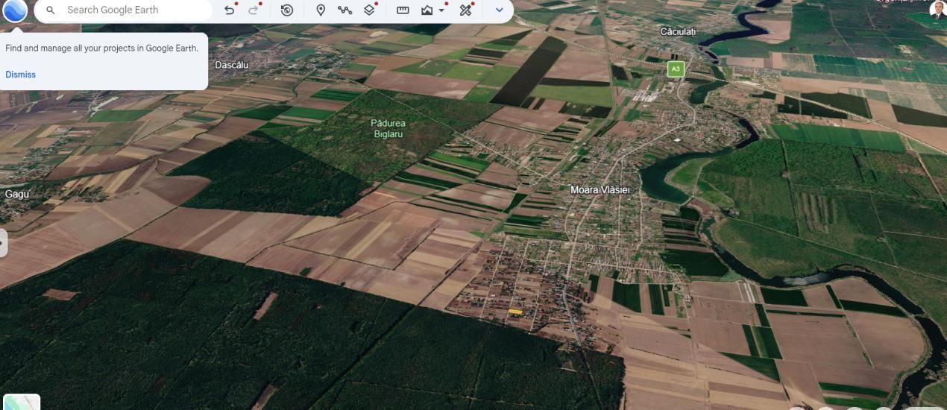Add a placemark pin
Image resolution: width=947 pixels, height=410 pixels.
pos(321,10)
